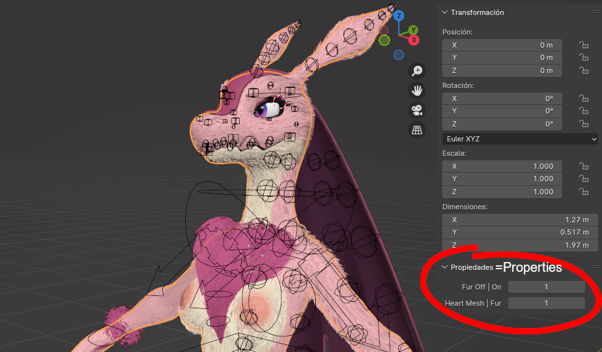Lock Rotación Z with padlock icon
This screenshot has width=602, height=352.
point(584,124)
